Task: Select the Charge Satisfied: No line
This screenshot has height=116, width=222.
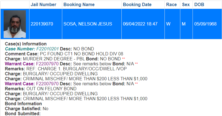Action: [27, 109]
